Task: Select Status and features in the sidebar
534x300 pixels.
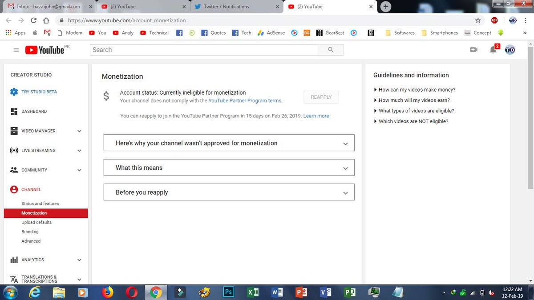Action: [40, 204]
